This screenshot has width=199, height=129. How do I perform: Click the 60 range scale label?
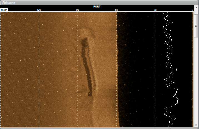116,10
